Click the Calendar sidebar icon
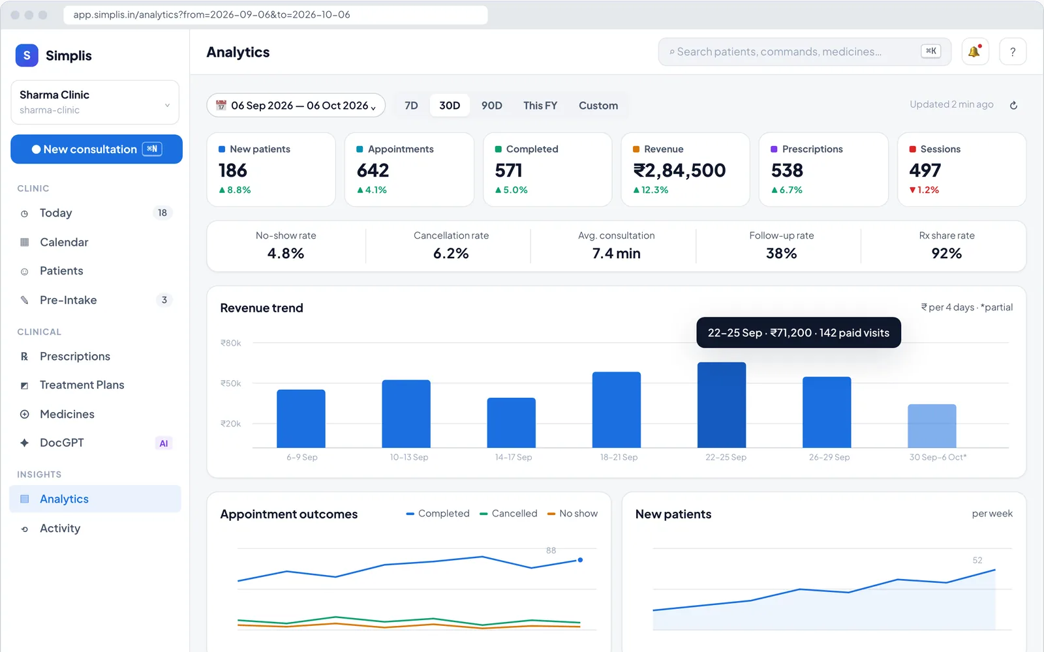The image size is (1044, 652). (x=25, y=242)
